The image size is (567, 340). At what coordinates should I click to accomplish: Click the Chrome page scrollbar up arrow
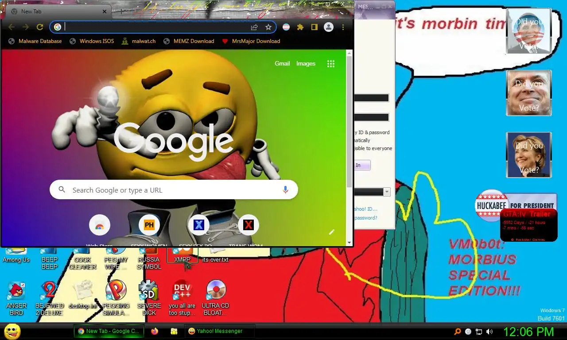pos(349,53)
